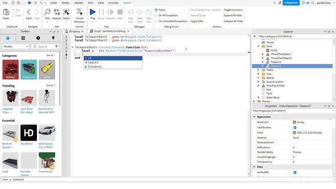
Task: Open the Replace tool
Action: tap(57, 12)
